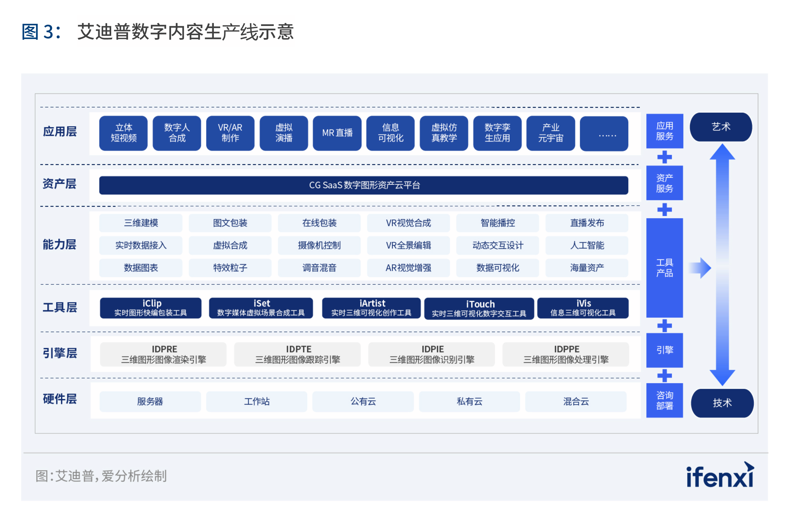Viewport: 786px width, 517px height.
Task: Click the plus sign above 引擎 block
Action: [664, 326]
